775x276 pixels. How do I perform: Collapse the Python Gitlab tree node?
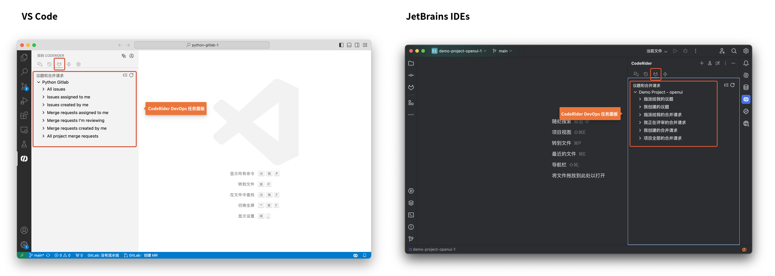point(39,82)
